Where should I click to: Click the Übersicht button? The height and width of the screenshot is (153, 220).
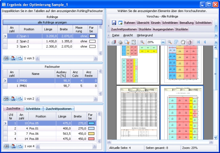[x=143, y=23]
